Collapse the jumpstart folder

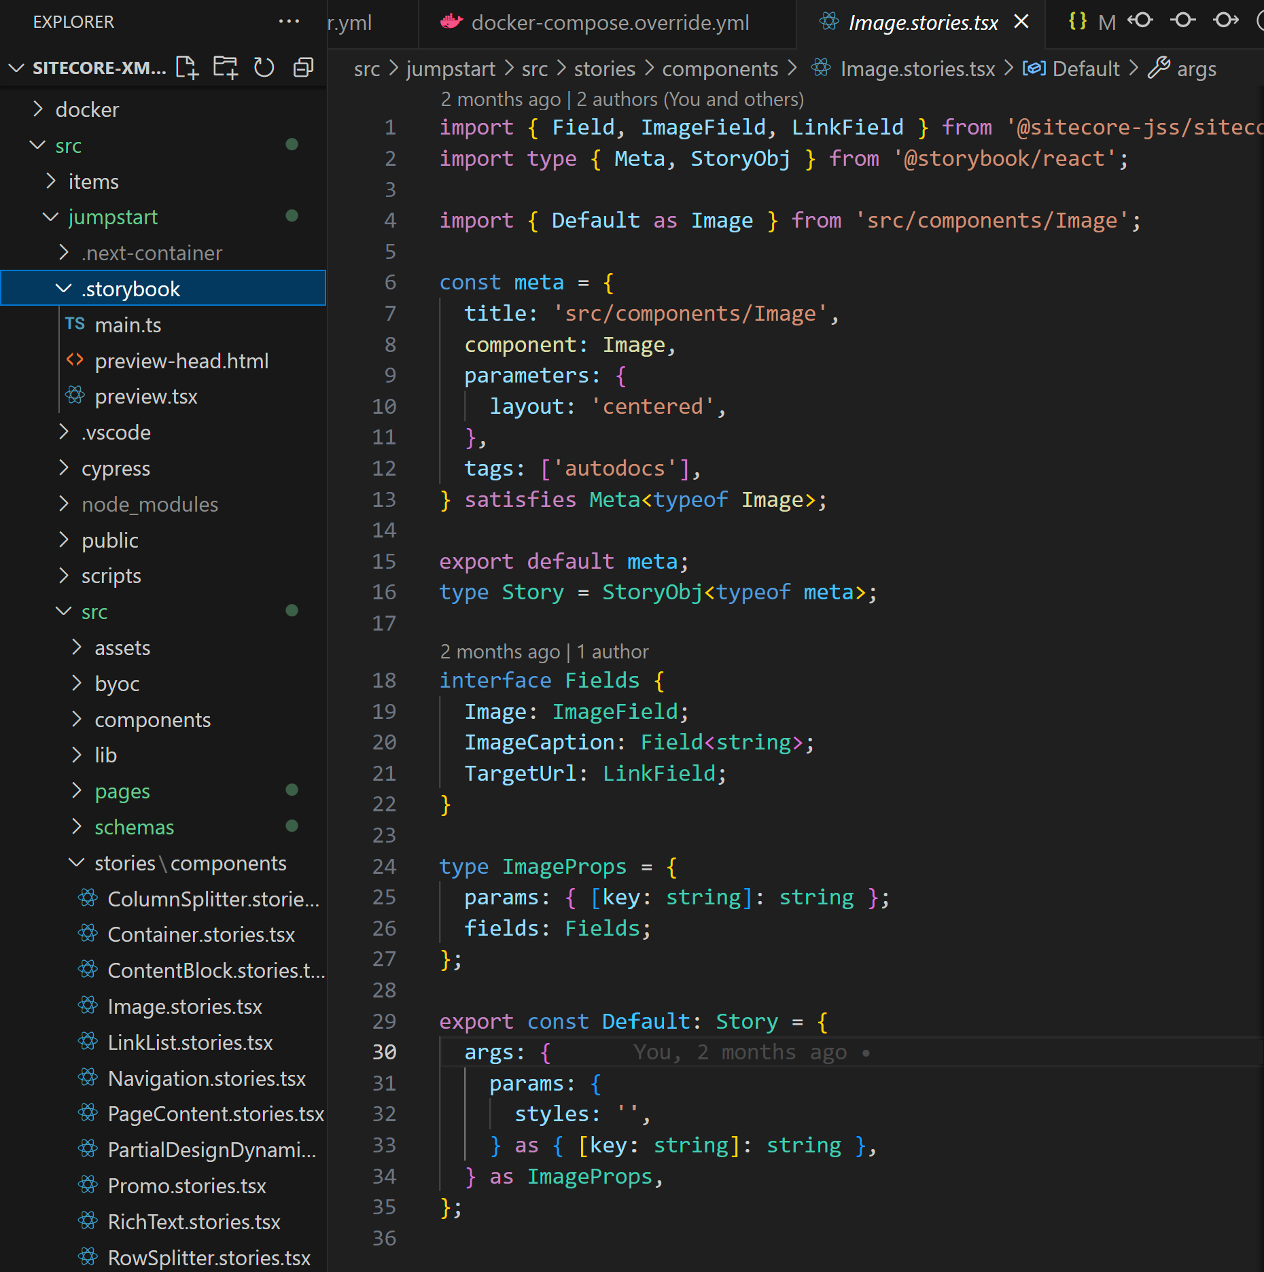click(x=51, y=217)
